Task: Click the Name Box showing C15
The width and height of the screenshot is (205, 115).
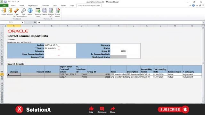Action: (11, 22)
